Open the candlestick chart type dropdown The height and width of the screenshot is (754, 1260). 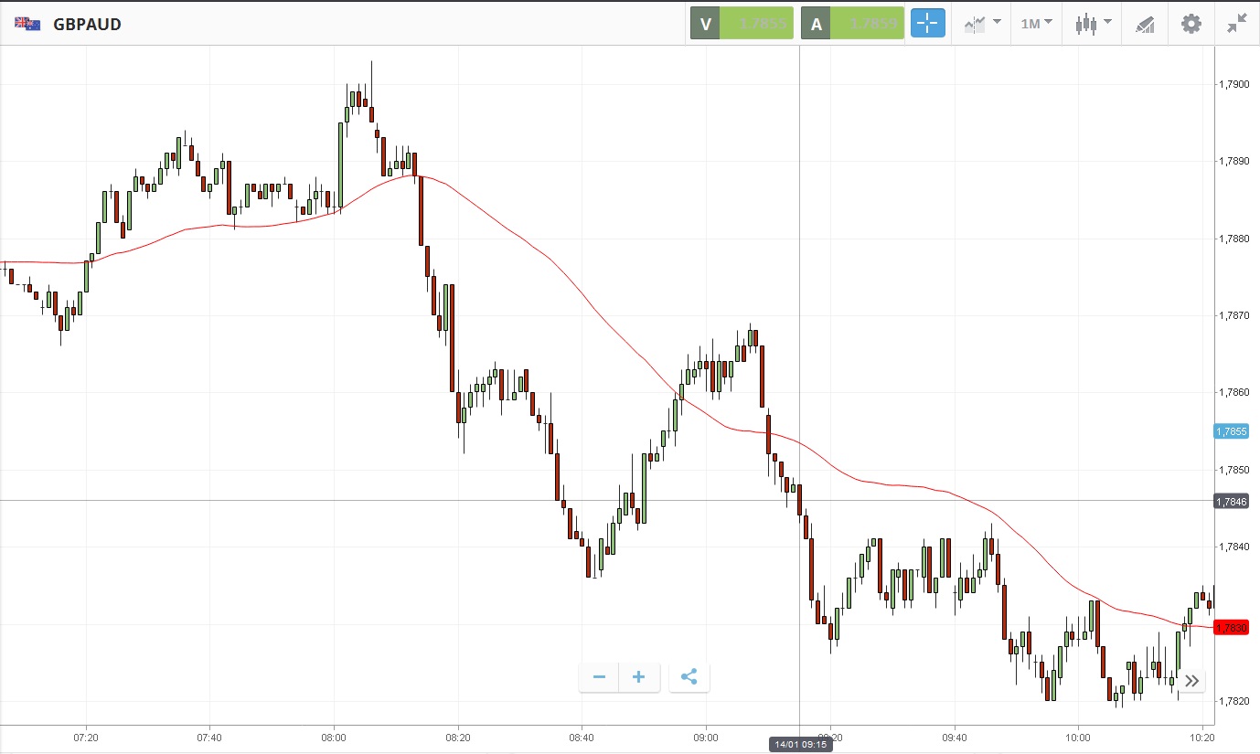[1093, 24]
